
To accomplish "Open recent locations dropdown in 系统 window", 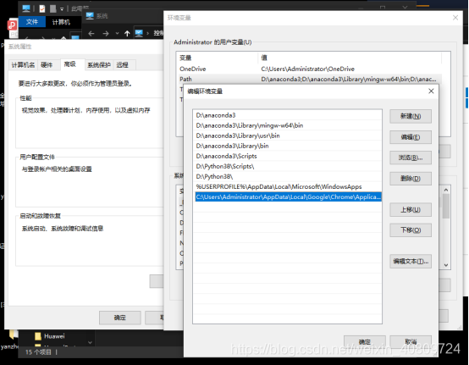I will (x=117, y=34).
